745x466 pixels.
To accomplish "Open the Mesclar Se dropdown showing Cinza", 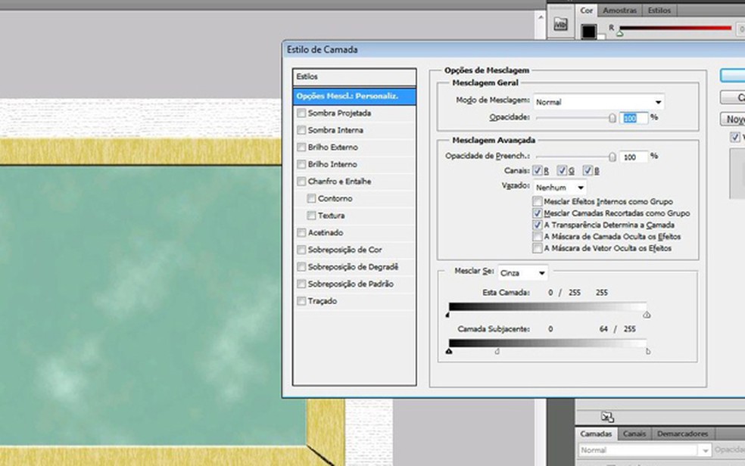I will coord(522,273).
